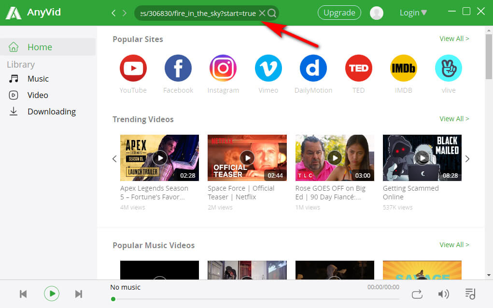Screen dimensions: 493x308
Task: Click the 00:00/00:00 time readout
Action: (x=383, y=287)
